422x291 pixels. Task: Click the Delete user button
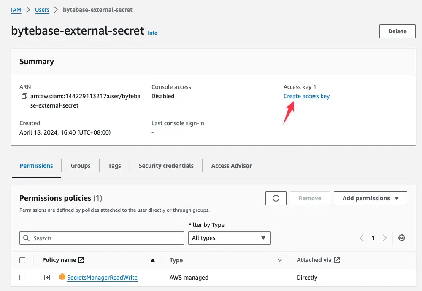[397, 31]
